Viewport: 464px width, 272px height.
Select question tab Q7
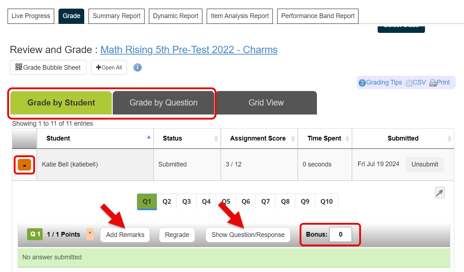266,202
